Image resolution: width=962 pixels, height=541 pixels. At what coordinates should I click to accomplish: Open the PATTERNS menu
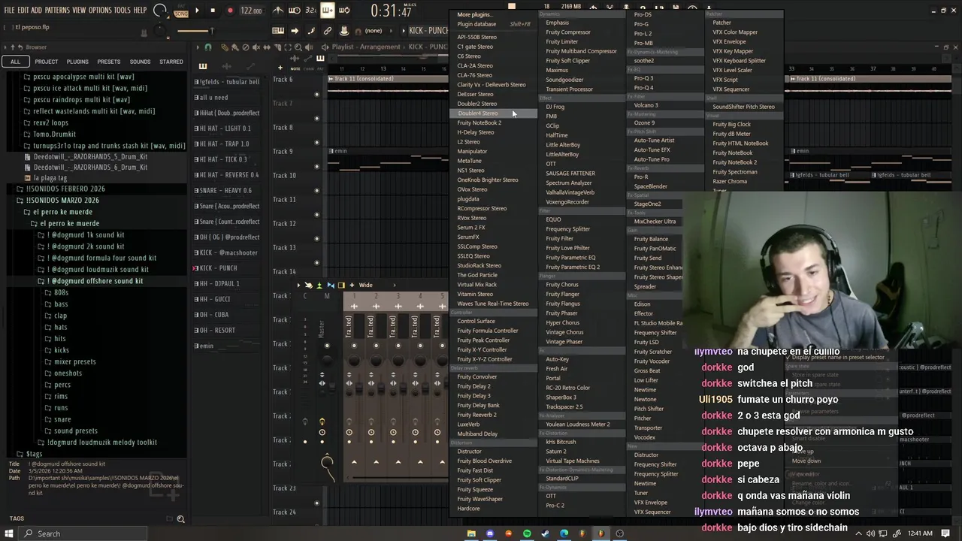point(57,11)
